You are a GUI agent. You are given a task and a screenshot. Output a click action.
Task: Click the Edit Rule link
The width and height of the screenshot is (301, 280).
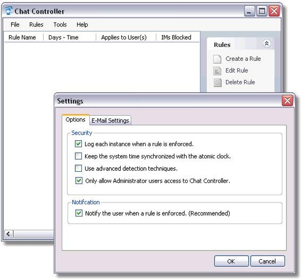click(237, 71)
